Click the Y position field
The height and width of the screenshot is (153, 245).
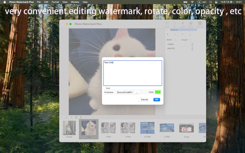(x=192, y=34)
